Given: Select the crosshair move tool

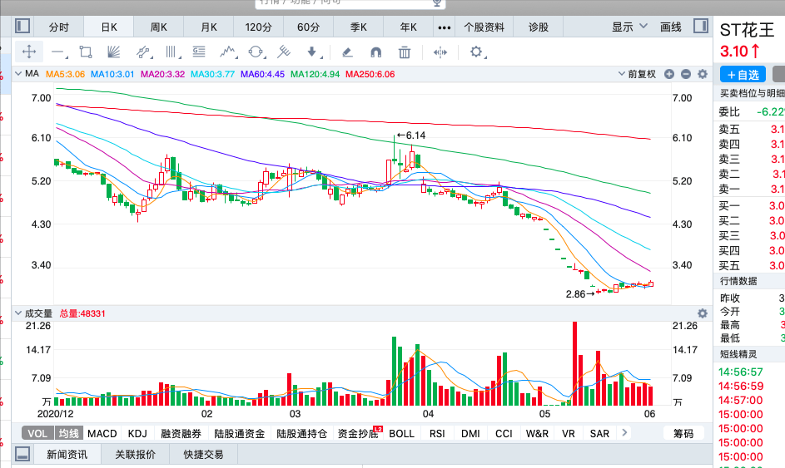Looking at the screenshot, I should tap(29, 52).
